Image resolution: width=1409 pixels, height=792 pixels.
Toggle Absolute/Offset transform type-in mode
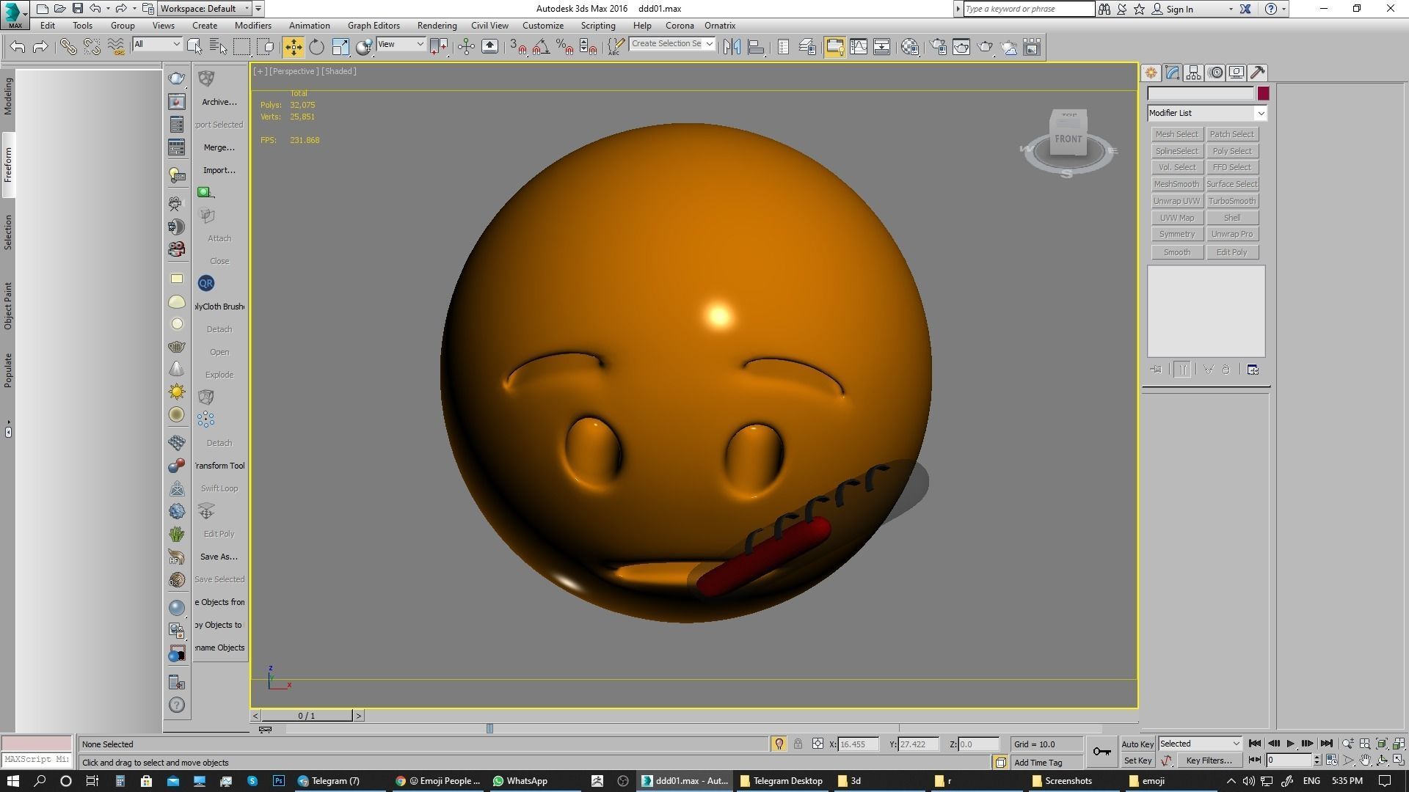(x=818, y=744)
